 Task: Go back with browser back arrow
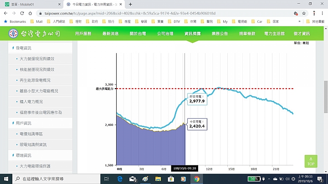tap(5, 13)
